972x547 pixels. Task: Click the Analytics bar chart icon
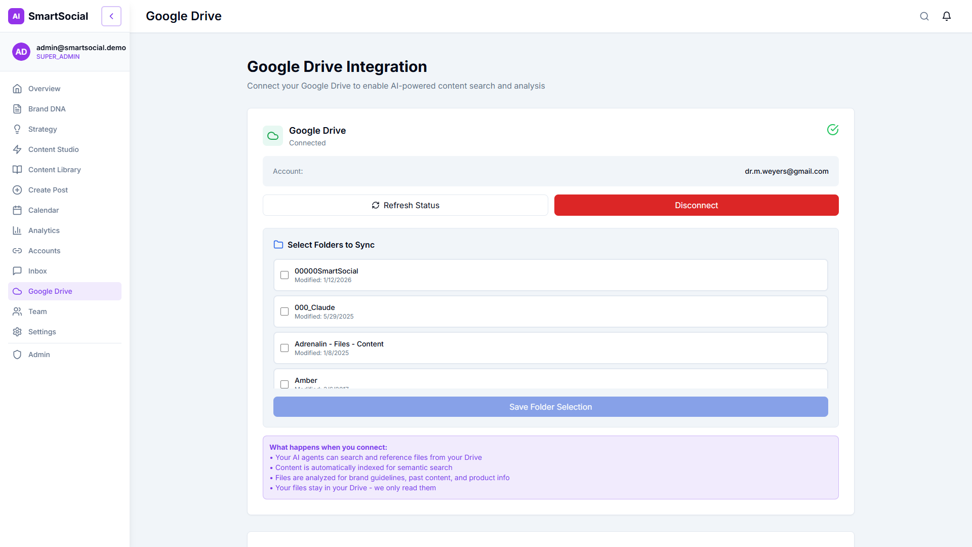[x=17, y=230]
